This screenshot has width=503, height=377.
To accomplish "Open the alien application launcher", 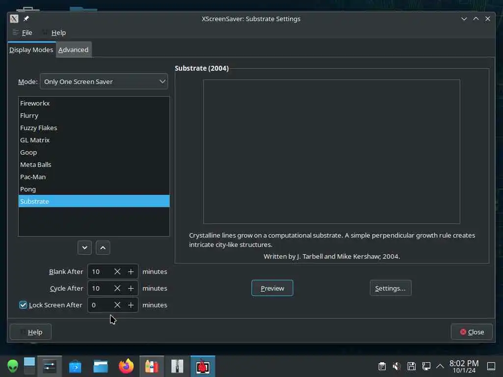I will point(13,366).
